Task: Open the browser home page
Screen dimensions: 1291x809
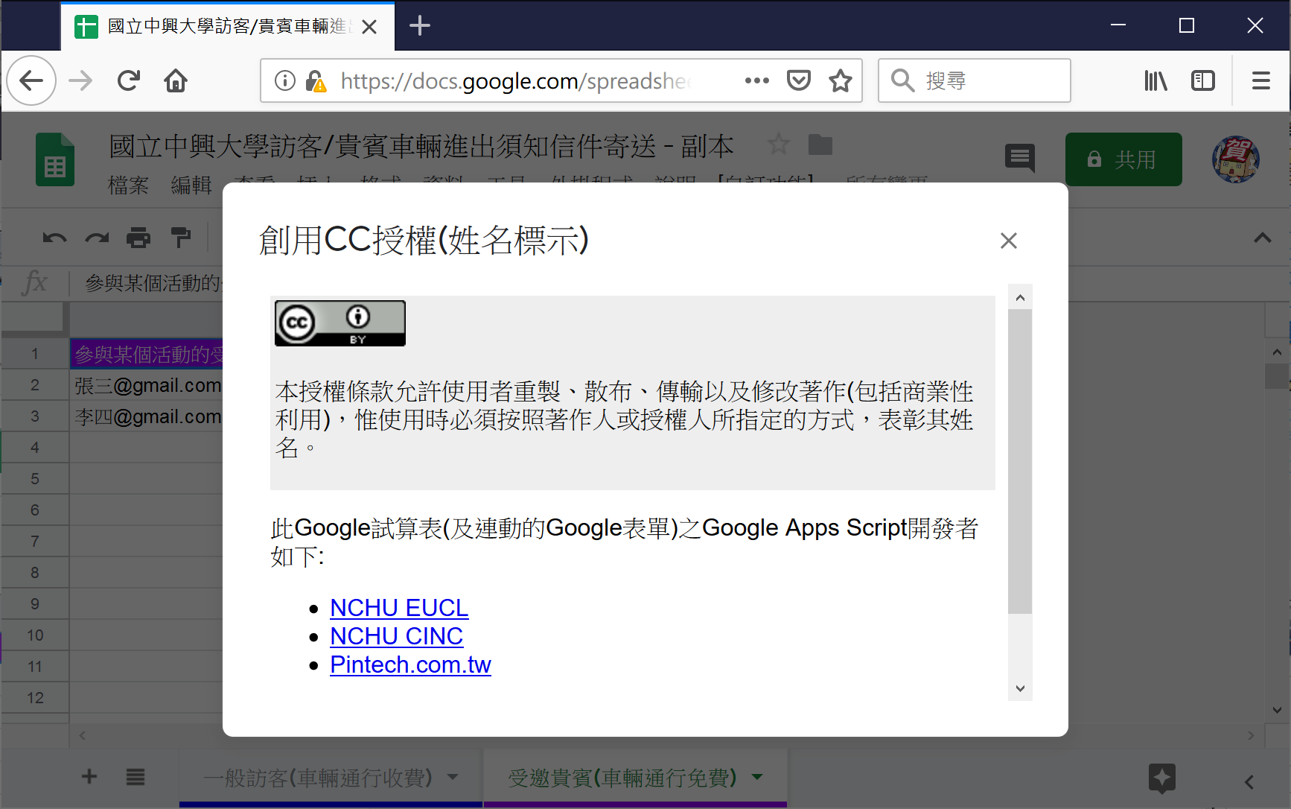Action: point(176,80)
